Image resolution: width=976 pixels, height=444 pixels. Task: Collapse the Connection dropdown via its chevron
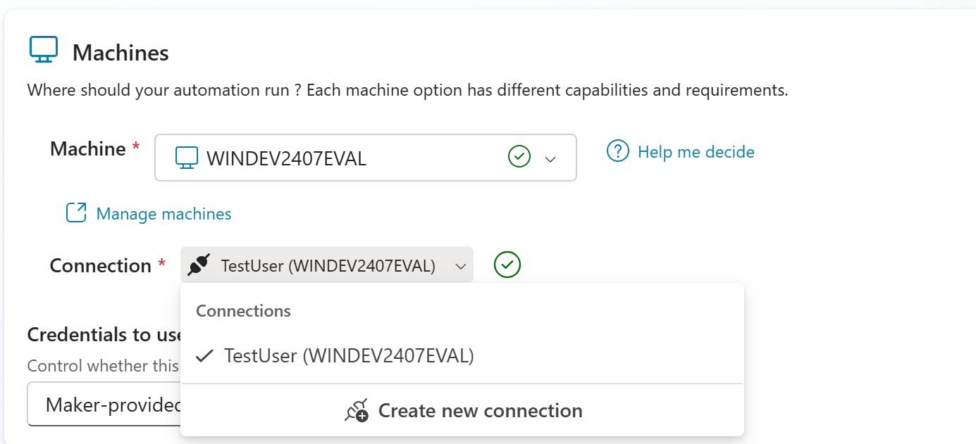(x=460, y=266)
